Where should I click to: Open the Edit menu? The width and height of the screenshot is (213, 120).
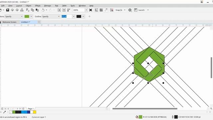pos(3,6)
